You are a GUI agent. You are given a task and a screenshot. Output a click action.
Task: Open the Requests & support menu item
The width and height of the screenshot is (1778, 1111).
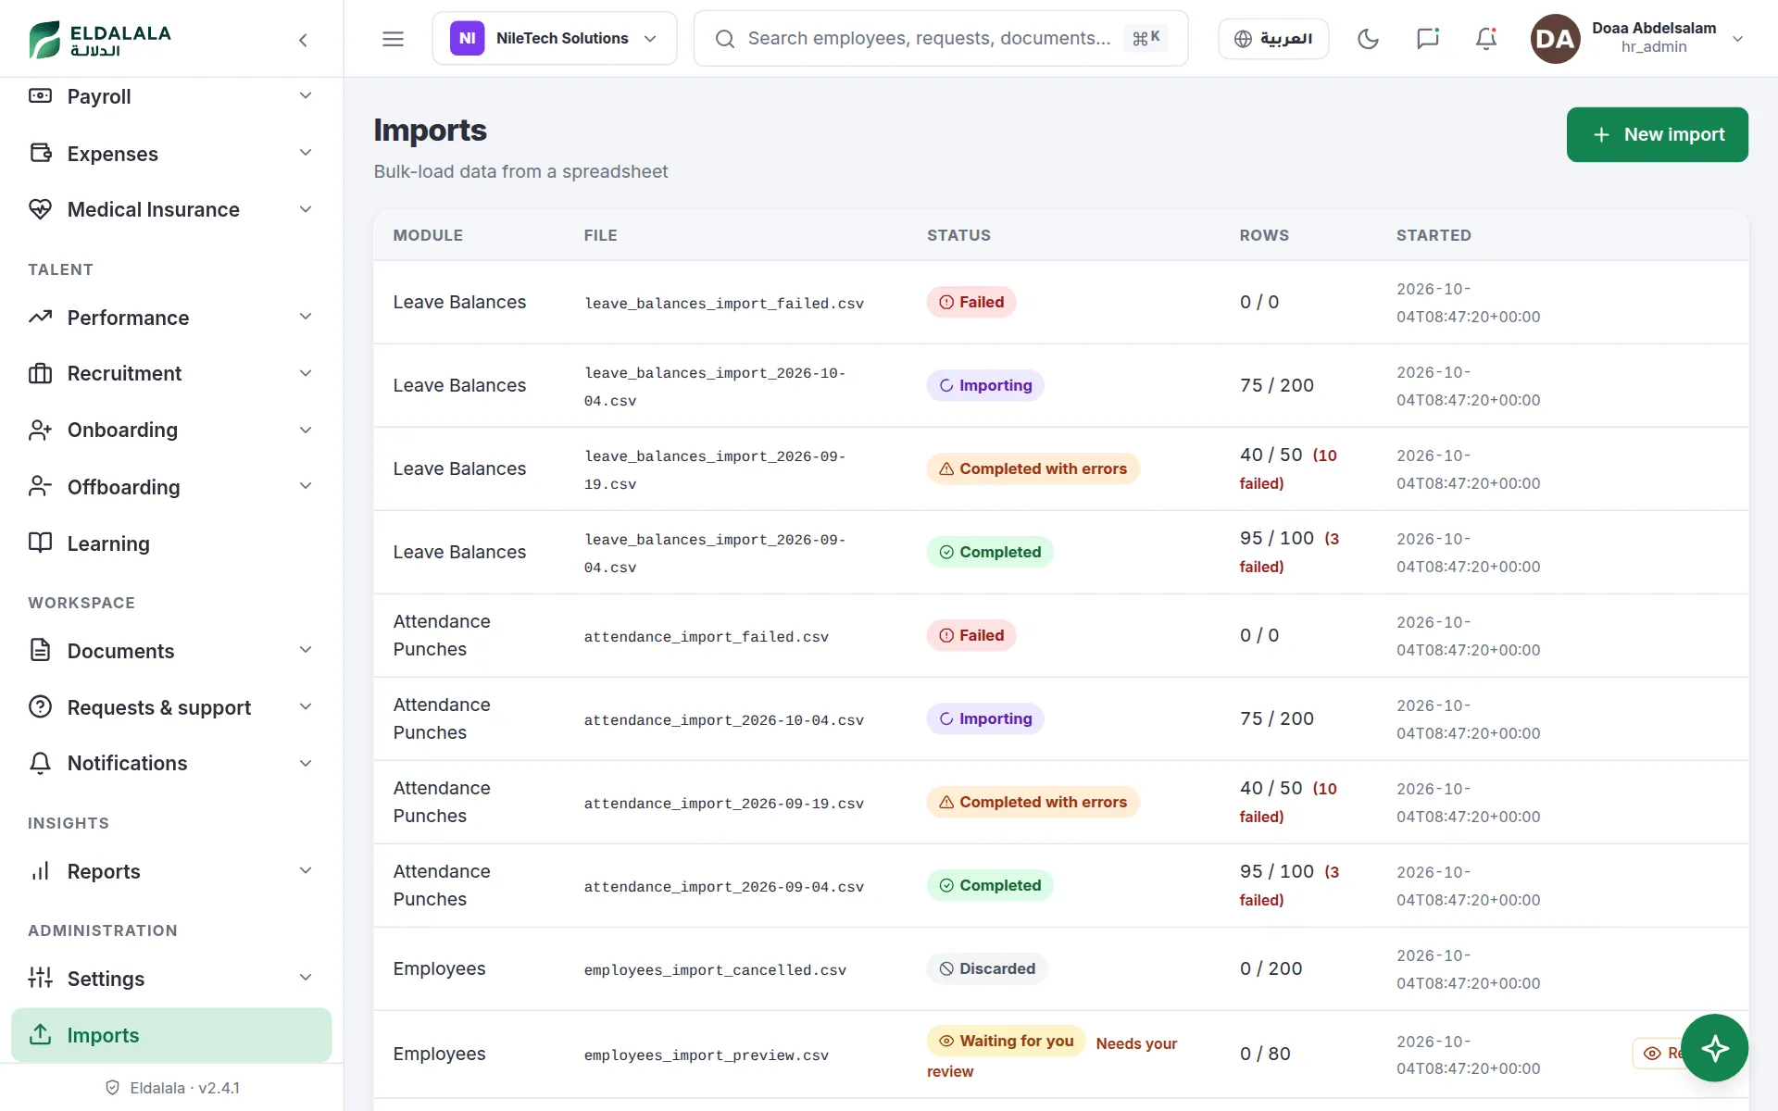coord(171,707)
